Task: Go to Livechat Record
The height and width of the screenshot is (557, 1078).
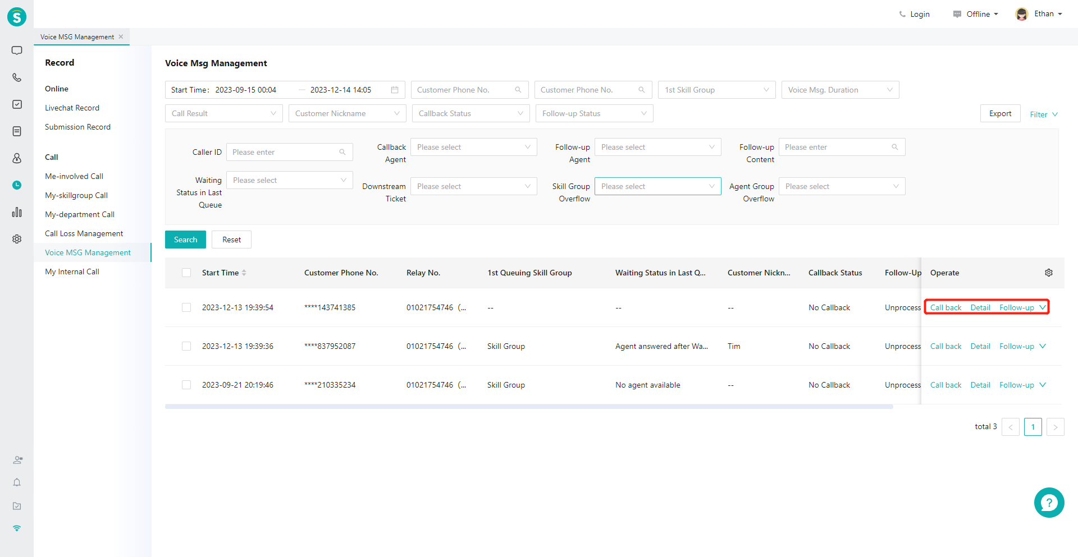Action: coord(72,108)
